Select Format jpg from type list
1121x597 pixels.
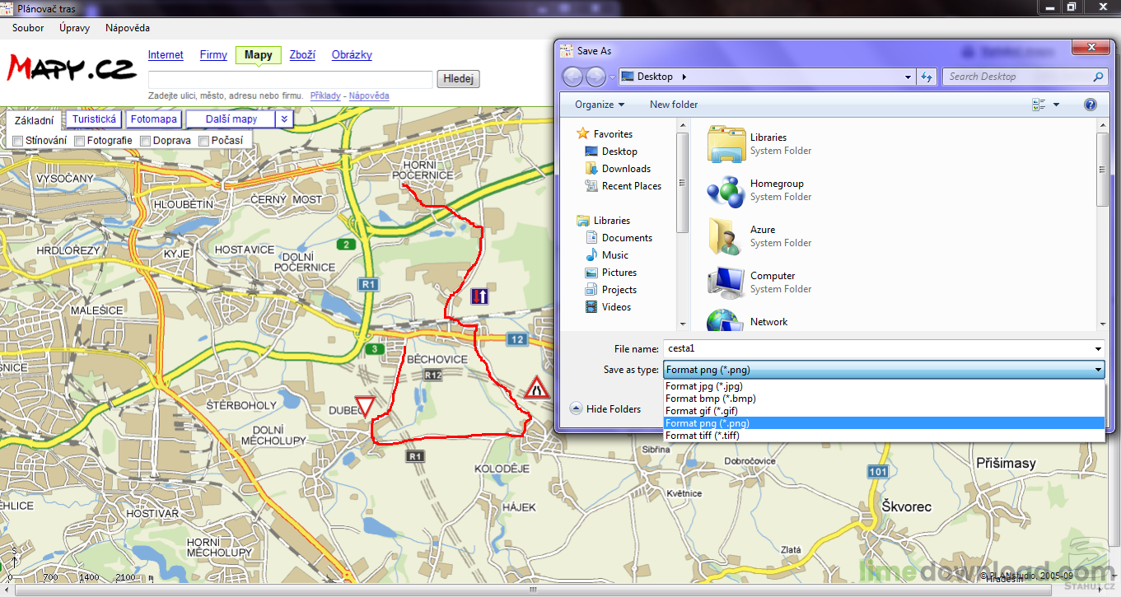point(704,386)
